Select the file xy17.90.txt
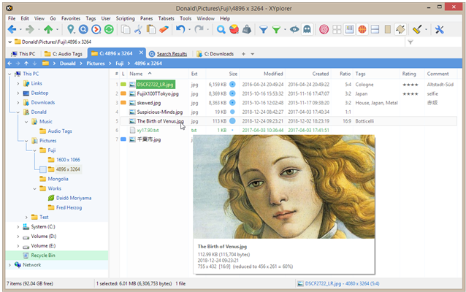The image size is (466, 292). click(148, 130)
